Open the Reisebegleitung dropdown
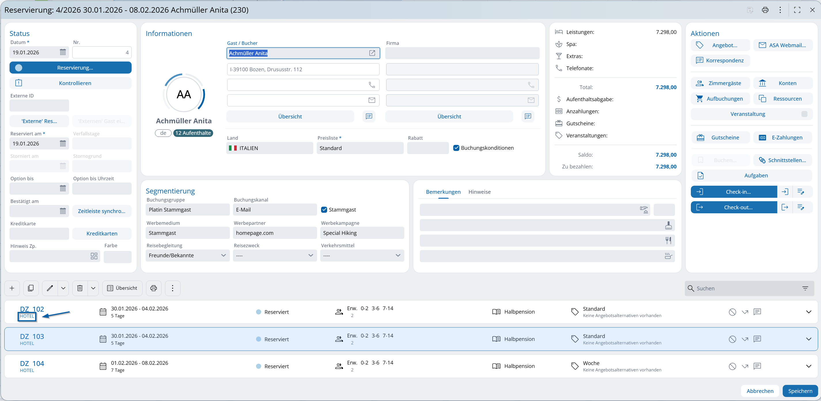The width and height of the screenshot is (821, 401). pos(187,255)
